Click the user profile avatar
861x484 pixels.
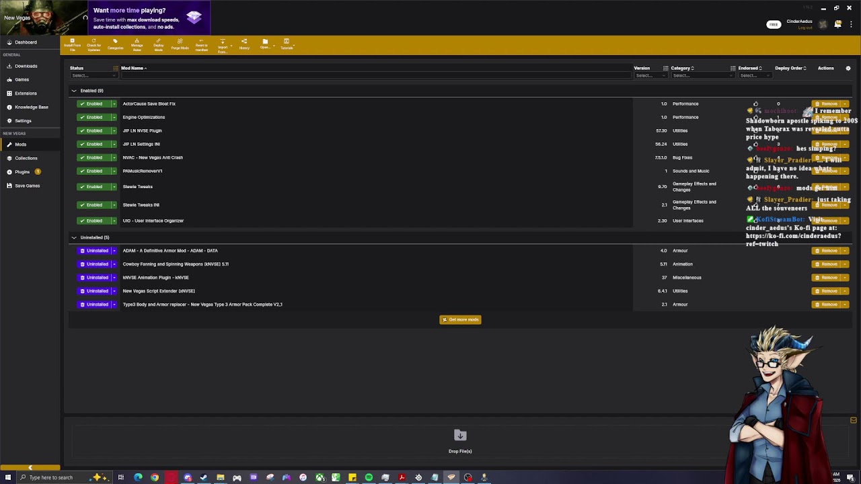point(823,24)
